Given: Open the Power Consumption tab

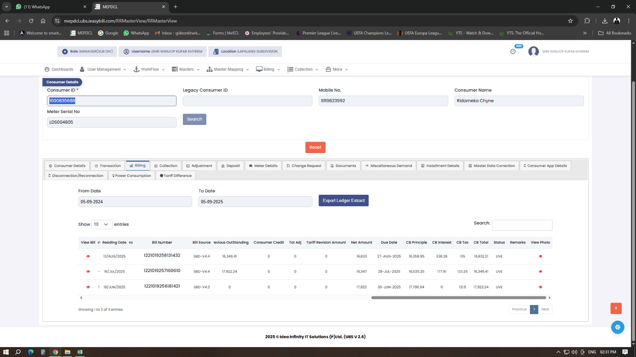Looking at the screenshot, I should [x=132, y=176].
